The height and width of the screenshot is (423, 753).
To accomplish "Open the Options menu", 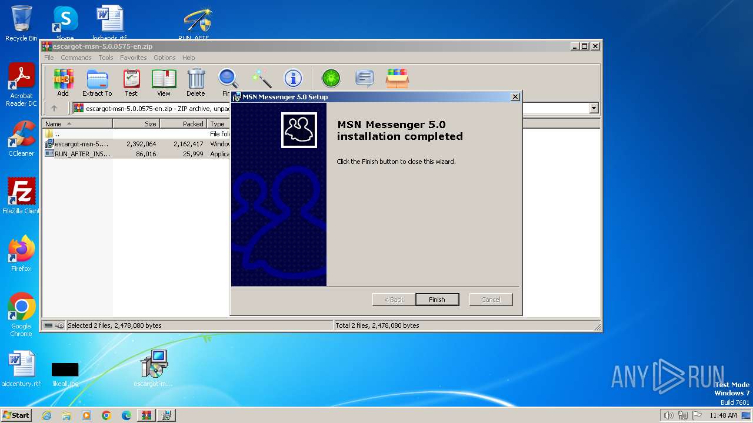I will (165, 58).
